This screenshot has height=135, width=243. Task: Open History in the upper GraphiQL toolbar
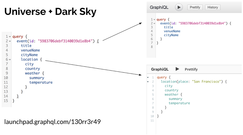coord(213,7)
